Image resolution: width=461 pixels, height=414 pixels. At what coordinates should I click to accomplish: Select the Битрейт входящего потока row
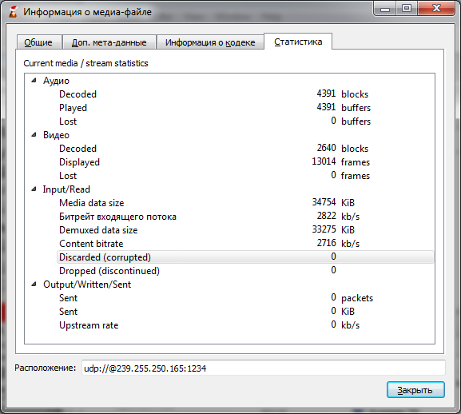click(245, 217)
